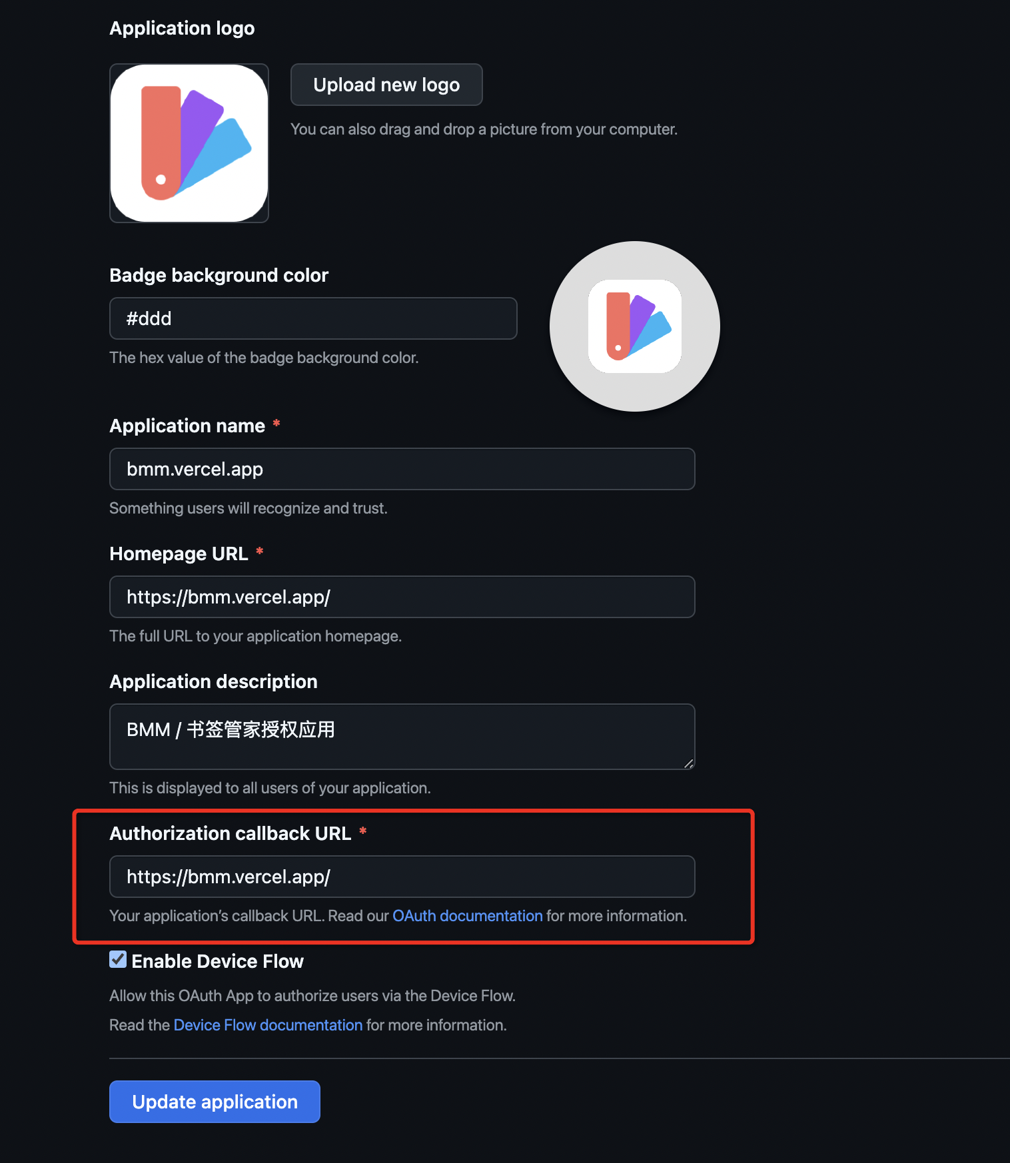Click the Update application button
The height and width of the screenshot is (1163, 1010).
click(215, 1102)
